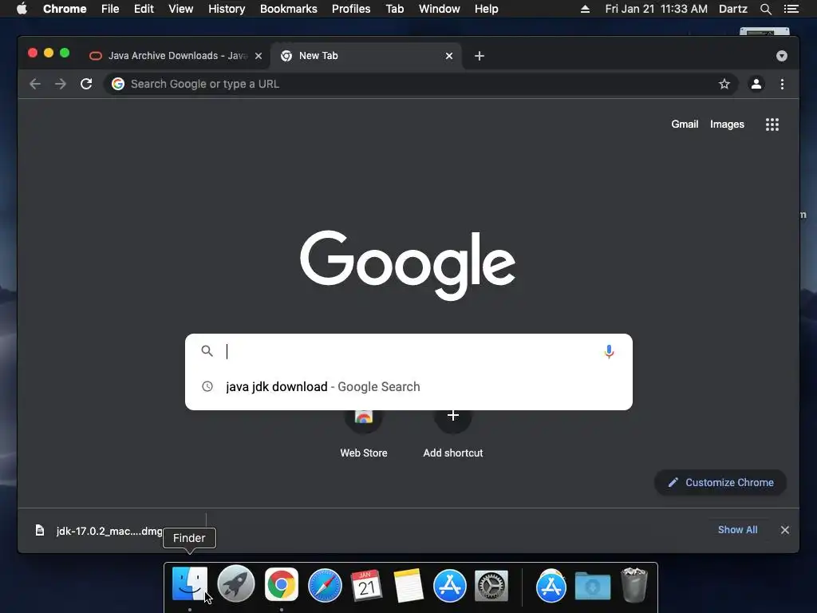This screenshot has height=613, width=817.
Task: Open the Profiles menu
Action: pos(351,9)
